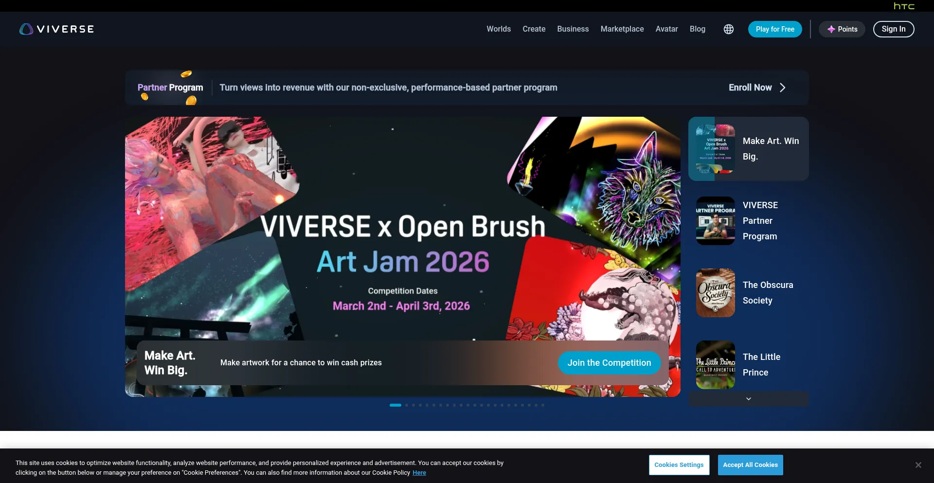
Task: Select The Obscura Society thumbnail
Action: [715, 293]
